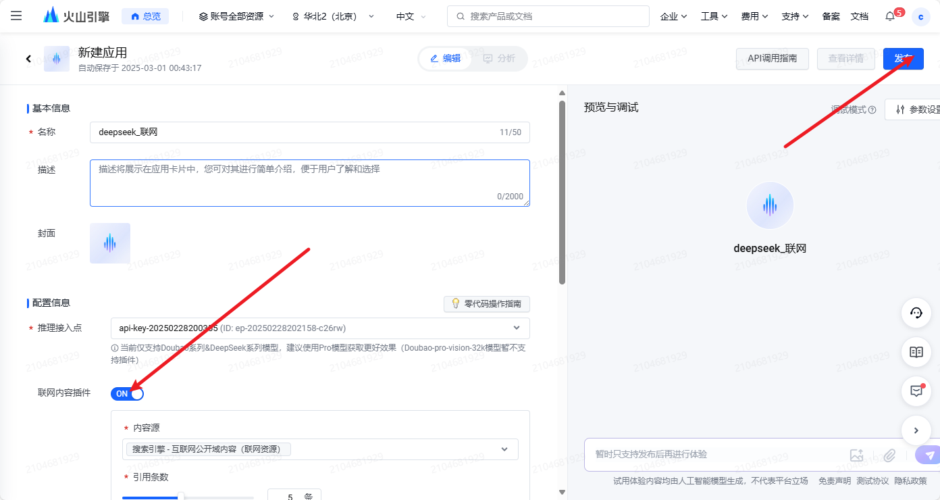940x500 pixels.
Task: Click the app icon beside 新建应用
Action: pos(57,59)
